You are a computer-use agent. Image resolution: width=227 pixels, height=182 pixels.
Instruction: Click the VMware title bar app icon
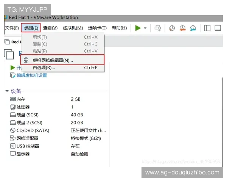(6, 17)
